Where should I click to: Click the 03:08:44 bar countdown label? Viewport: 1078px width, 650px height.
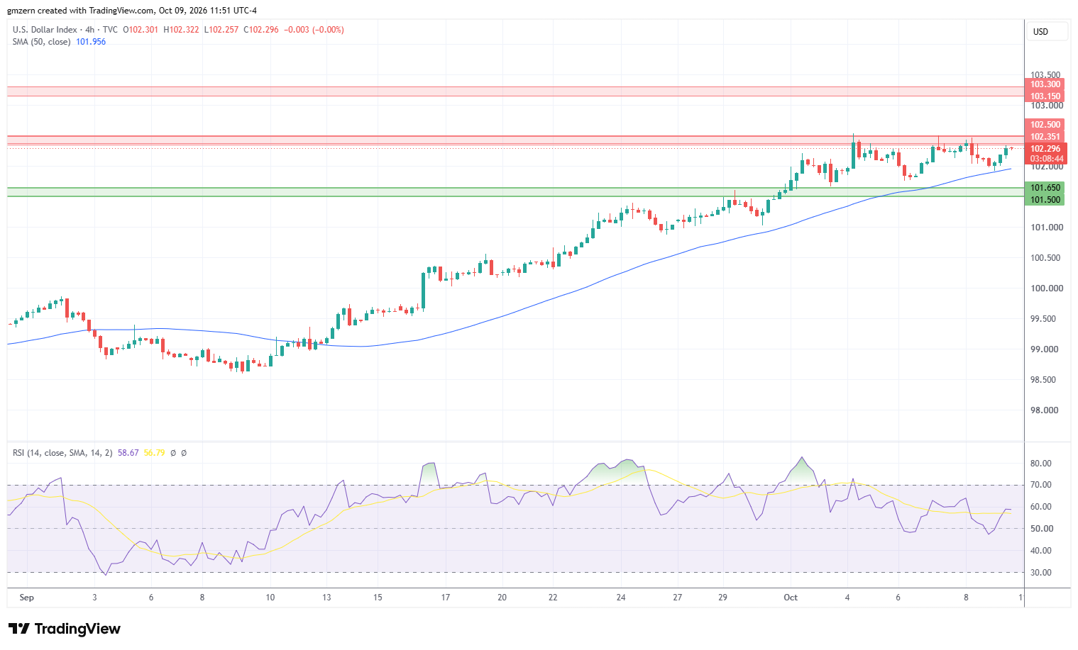1046,159
